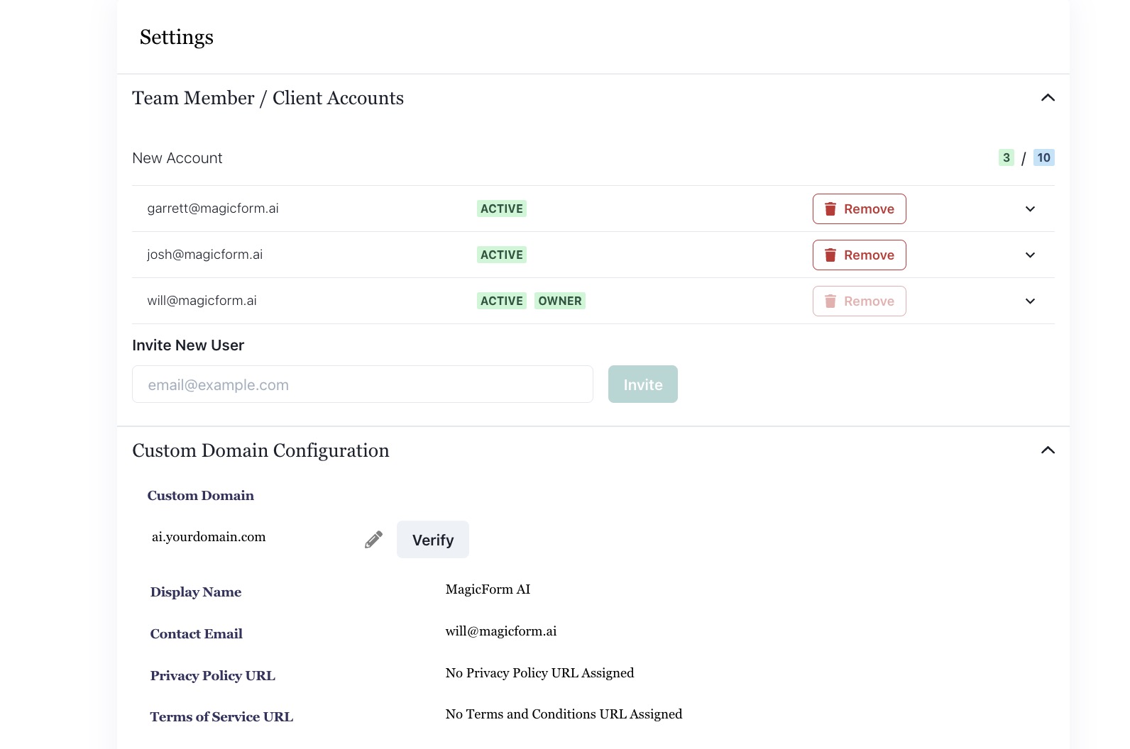
Task: Click the garrett@magicform.ai email entry
Action: coord(213,209)
